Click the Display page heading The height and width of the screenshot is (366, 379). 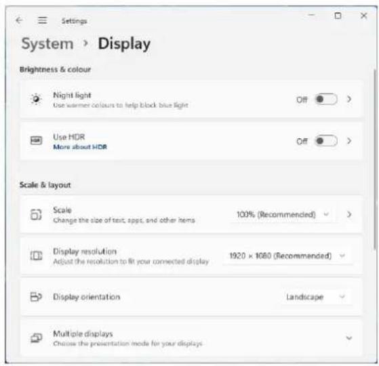click(124, 44)
